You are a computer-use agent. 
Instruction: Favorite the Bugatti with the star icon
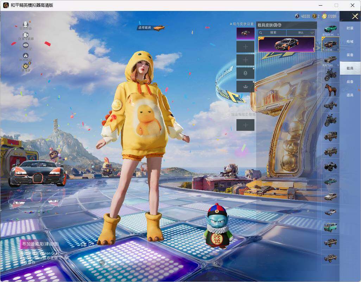[83, 244]
